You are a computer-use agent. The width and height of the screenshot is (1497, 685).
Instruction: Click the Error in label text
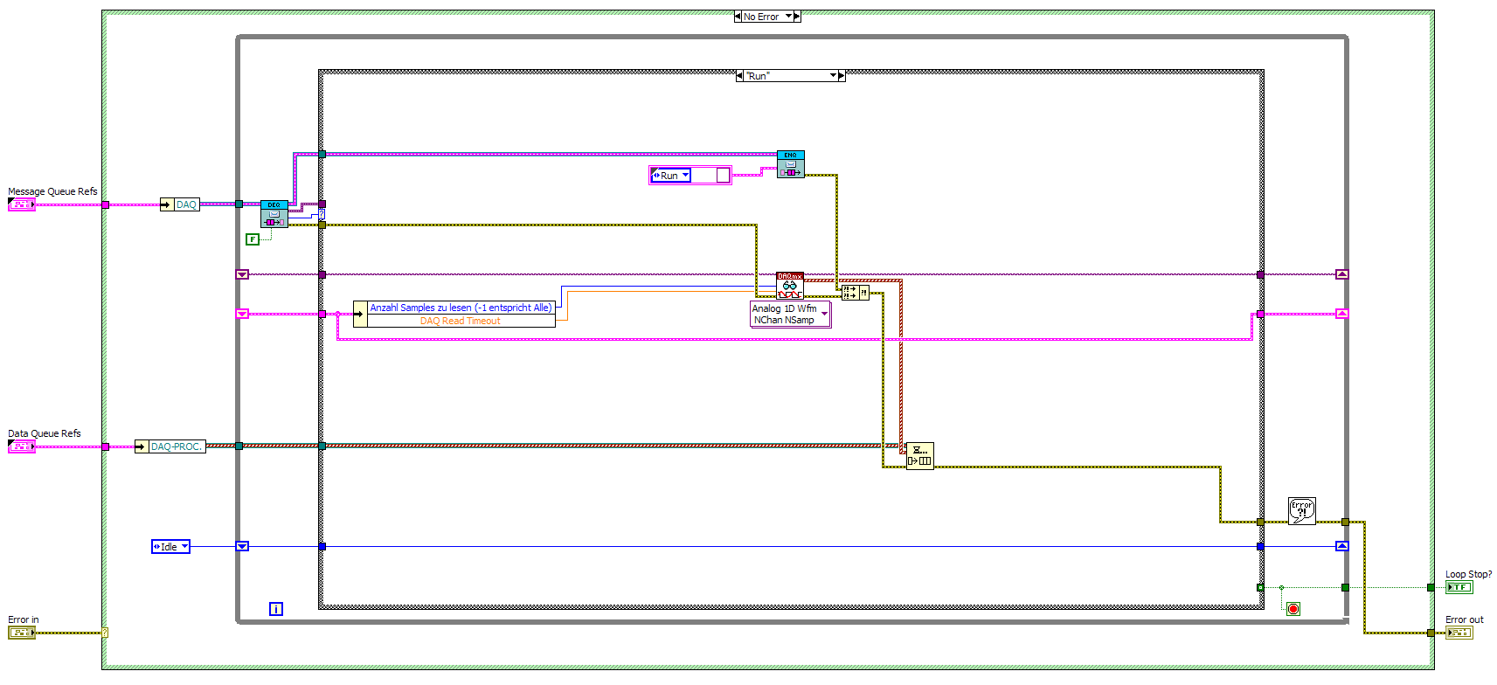point(24,619)
